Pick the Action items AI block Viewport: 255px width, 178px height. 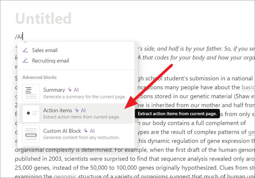tap(76, 113)
